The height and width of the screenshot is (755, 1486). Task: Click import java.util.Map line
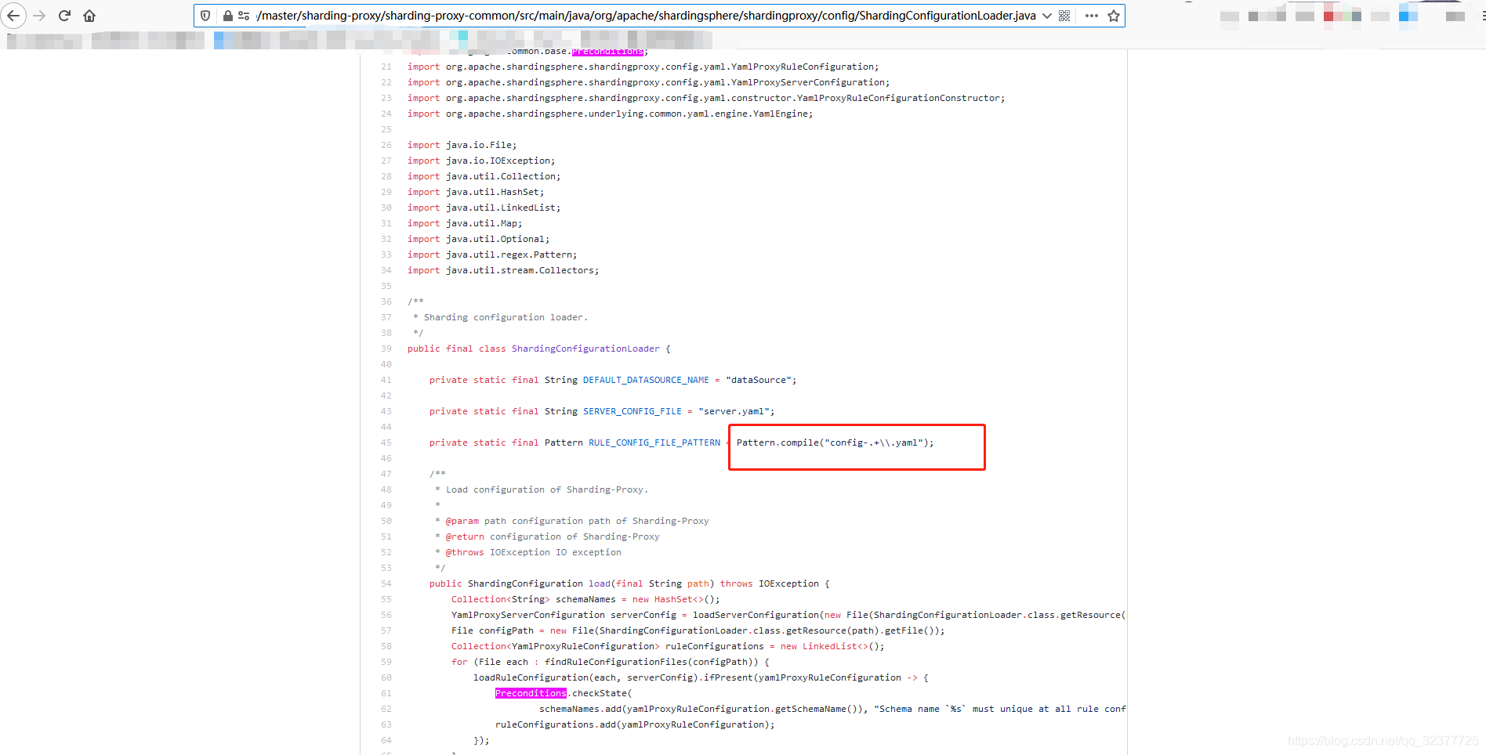coord(465,223)
